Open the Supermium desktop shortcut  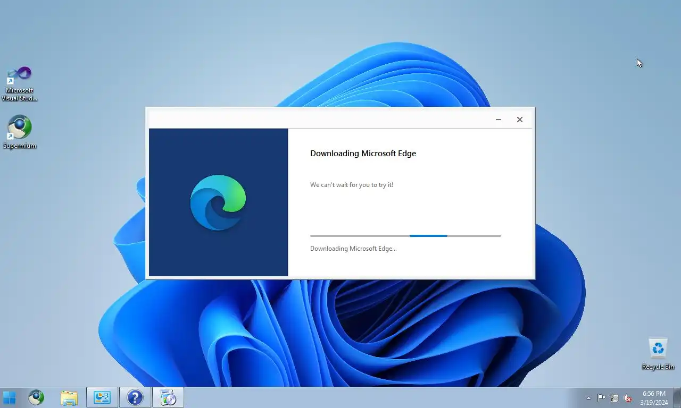(x=20, y=132)
